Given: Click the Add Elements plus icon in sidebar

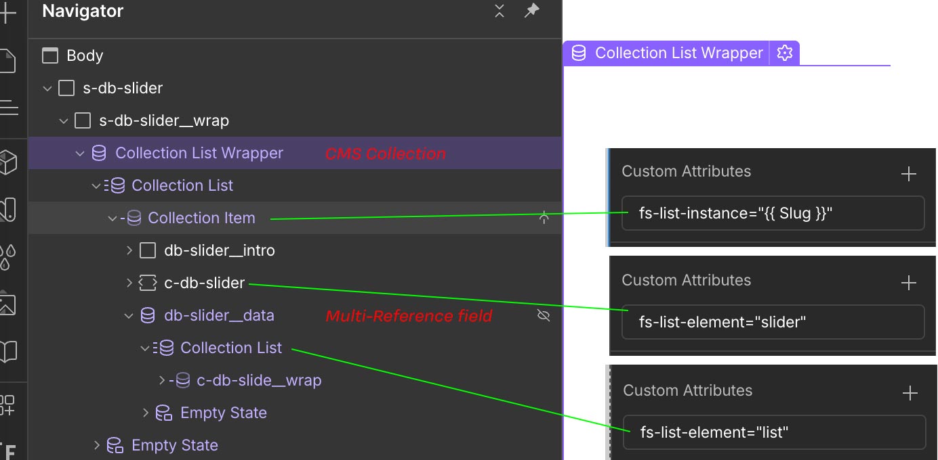Looking at the screenshot, I should pos(7,14).
